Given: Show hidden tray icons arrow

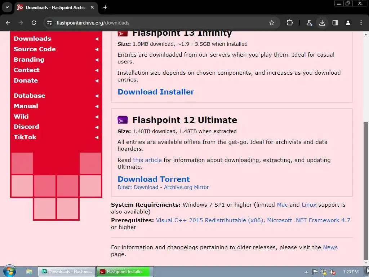Looking at the screenshot, I should [x=306, y=272].
